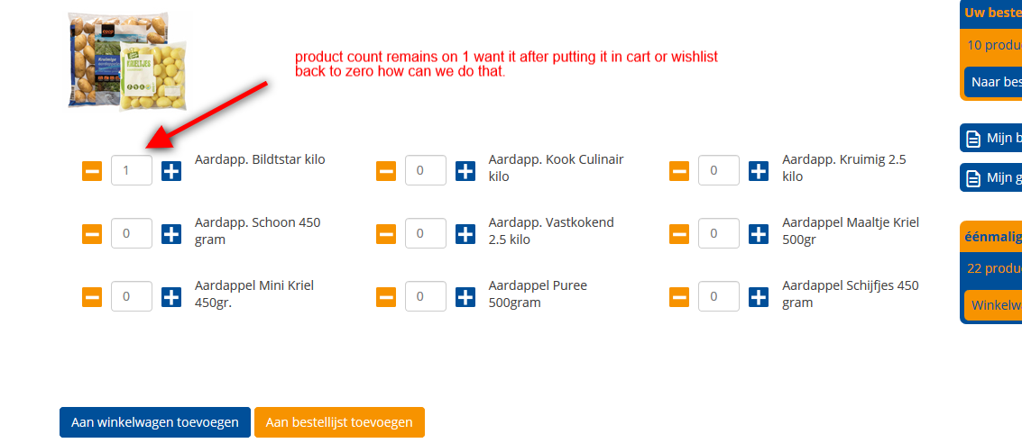
Task: Select quantity field for Aardapp. Kruimig 2.5 kilo
Action: click(719, 170)
